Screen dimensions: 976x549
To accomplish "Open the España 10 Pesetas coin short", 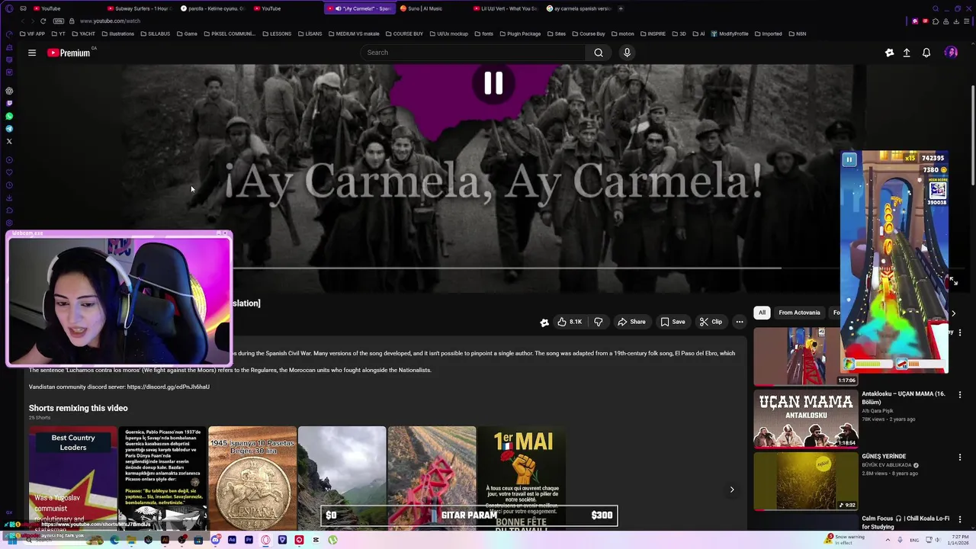I will click(x=252, y=478).
